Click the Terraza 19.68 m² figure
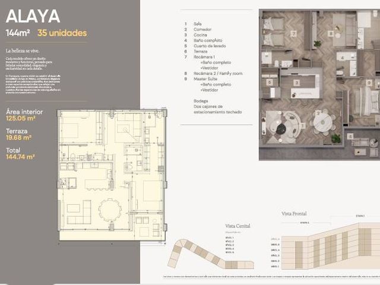The width and height of the screenshot is (380, 285). [x=18, y=138]
